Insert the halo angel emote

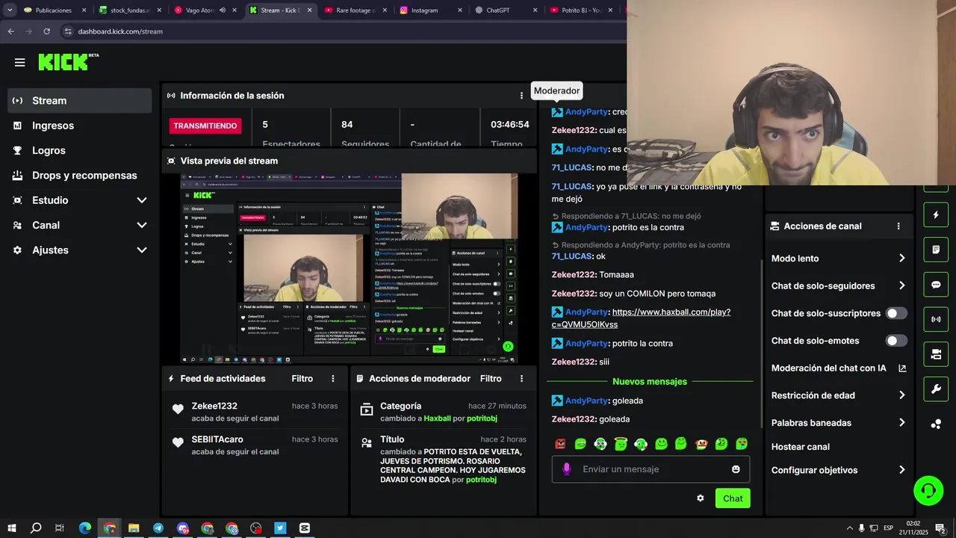click(621, 444)
